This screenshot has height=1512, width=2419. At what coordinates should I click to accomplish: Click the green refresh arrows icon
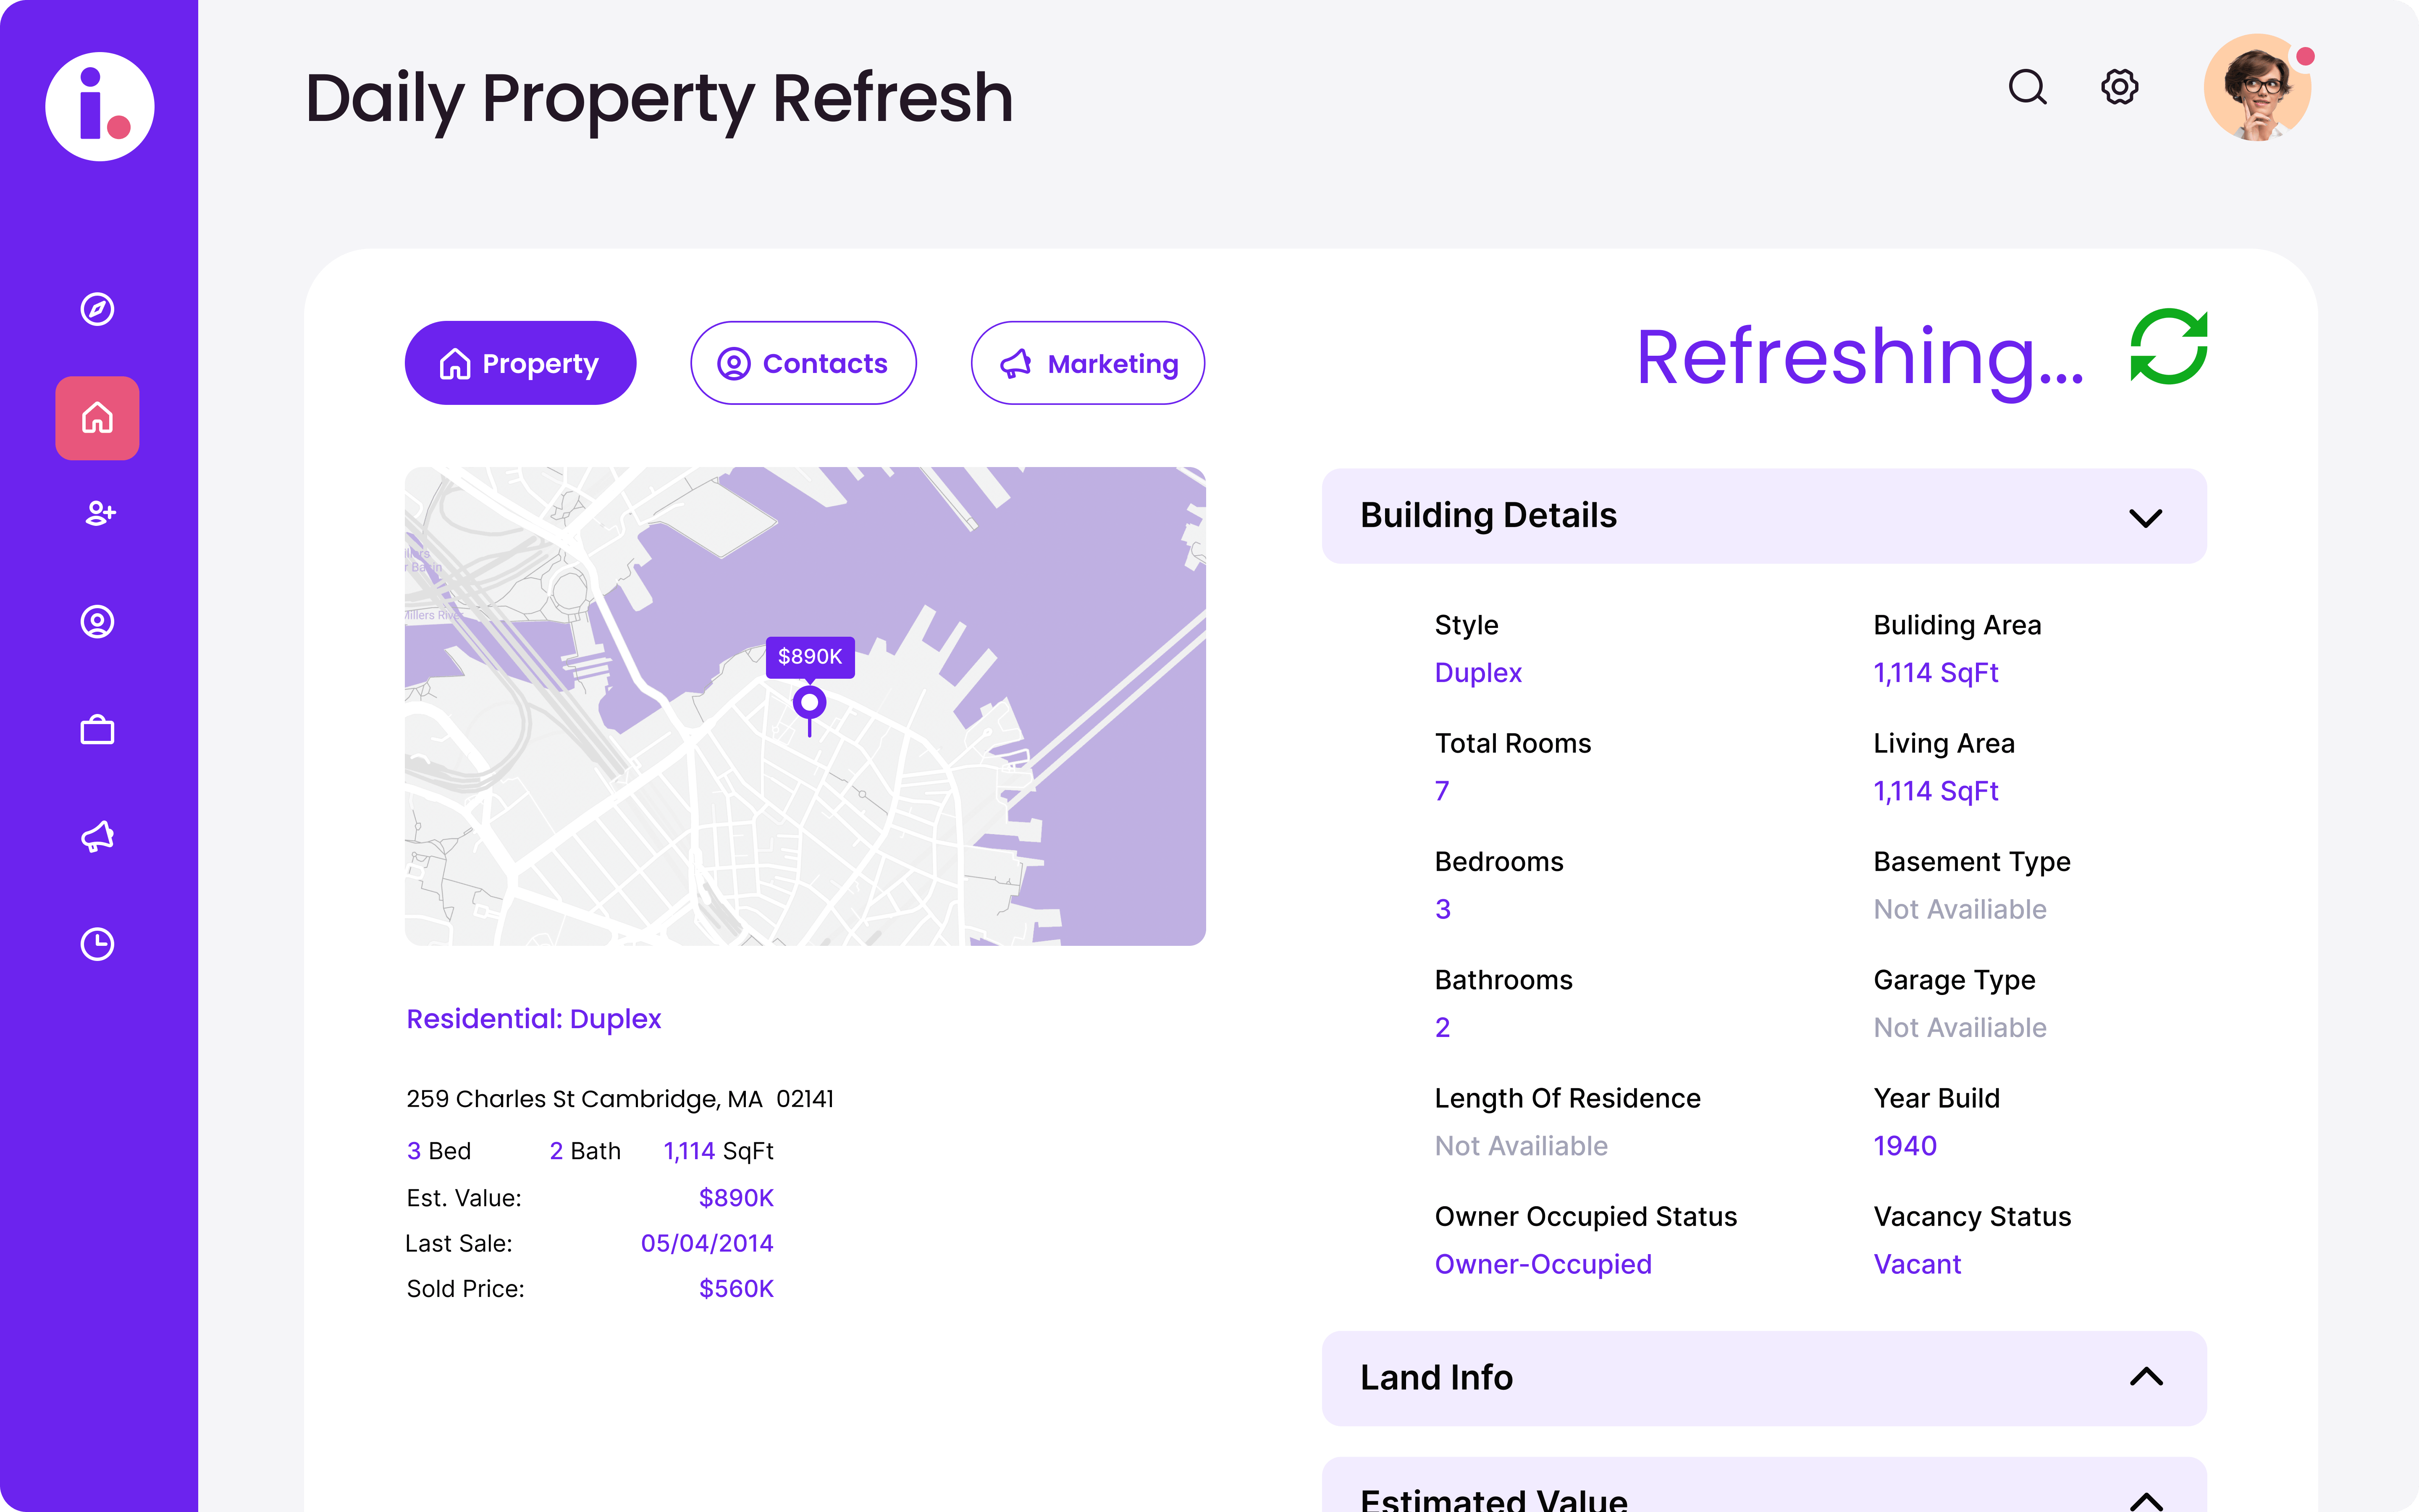click(2168, 347)
